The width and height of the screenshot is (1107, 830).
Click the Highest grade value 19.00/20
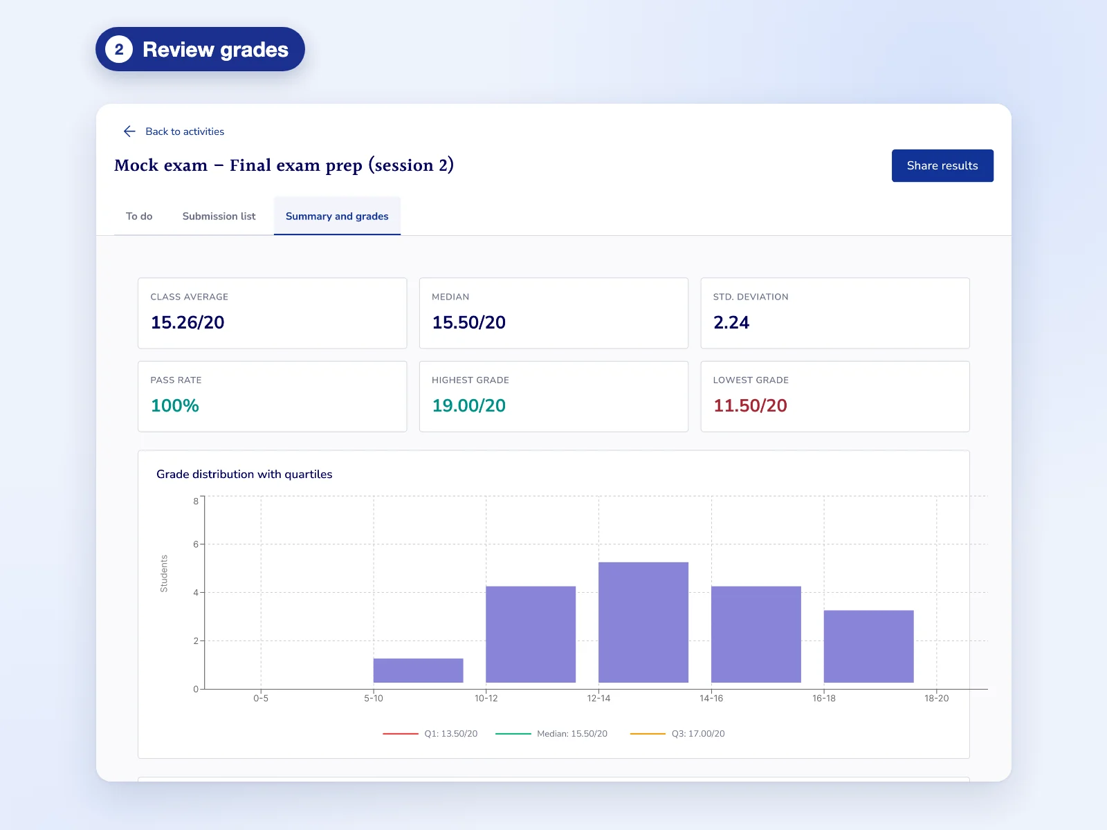pos(468,406)
